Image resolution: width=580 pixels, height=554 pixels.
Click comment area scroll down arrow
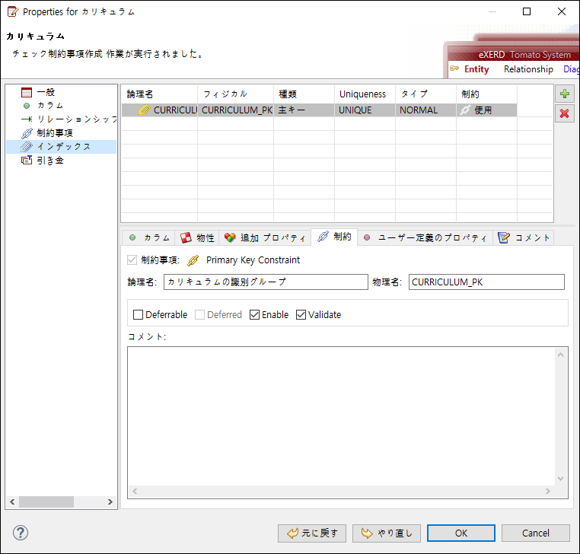(561, 479)
